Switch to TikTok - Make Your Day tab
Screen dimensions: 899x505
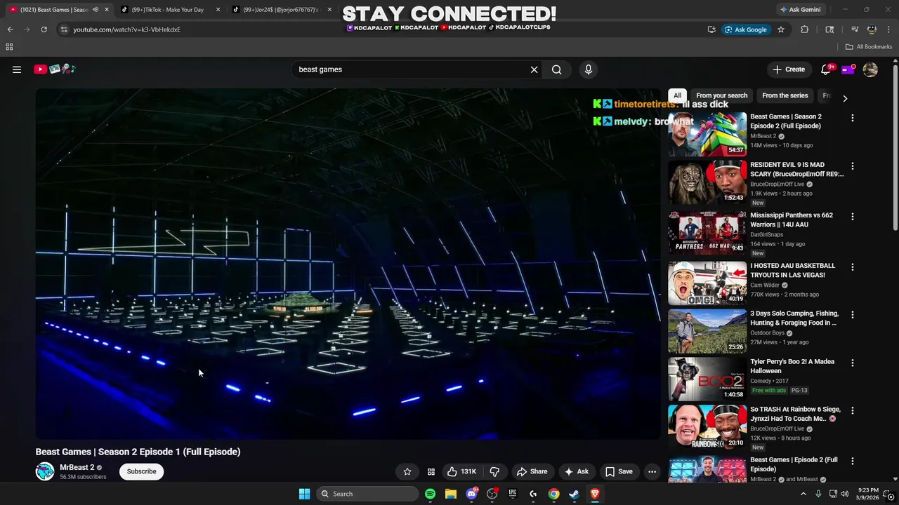(x=167, y=10)
